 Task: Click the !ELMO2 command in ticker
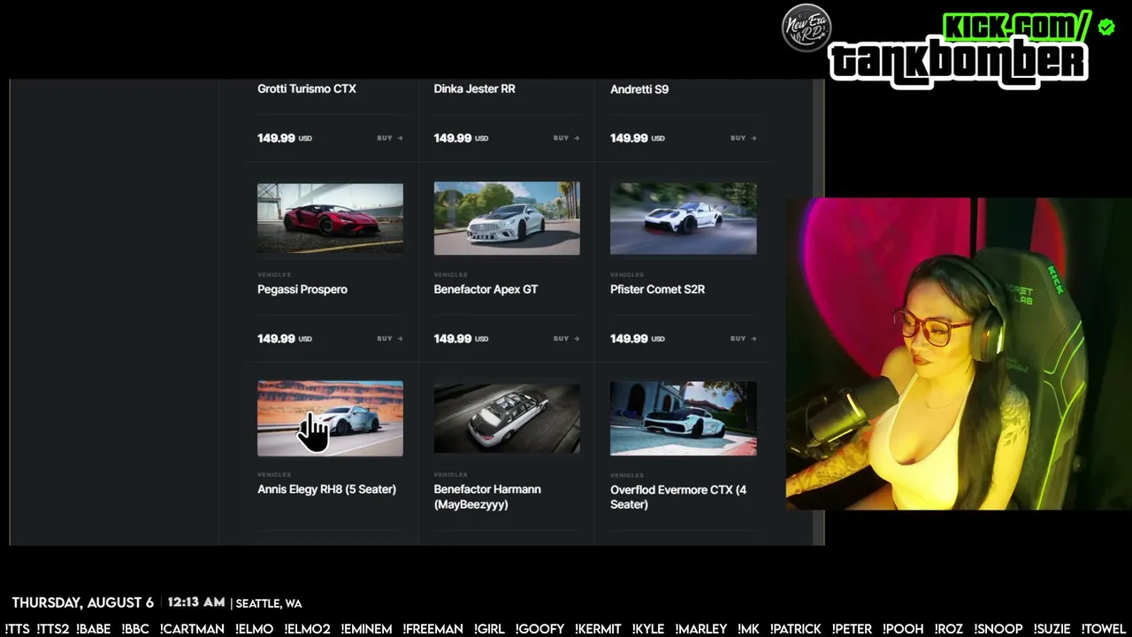click(307, 629)
